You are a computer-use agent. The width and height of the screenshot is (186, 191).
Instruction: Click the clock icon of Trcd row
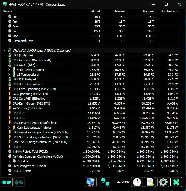coord(10,16)
